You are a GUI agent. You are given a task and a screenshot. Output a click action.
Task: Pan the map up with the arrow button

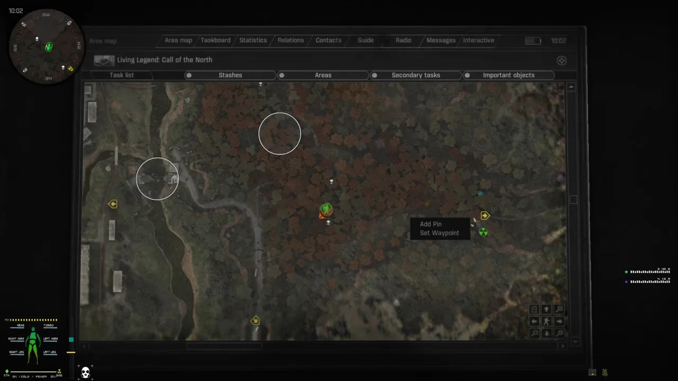point(547,309)
